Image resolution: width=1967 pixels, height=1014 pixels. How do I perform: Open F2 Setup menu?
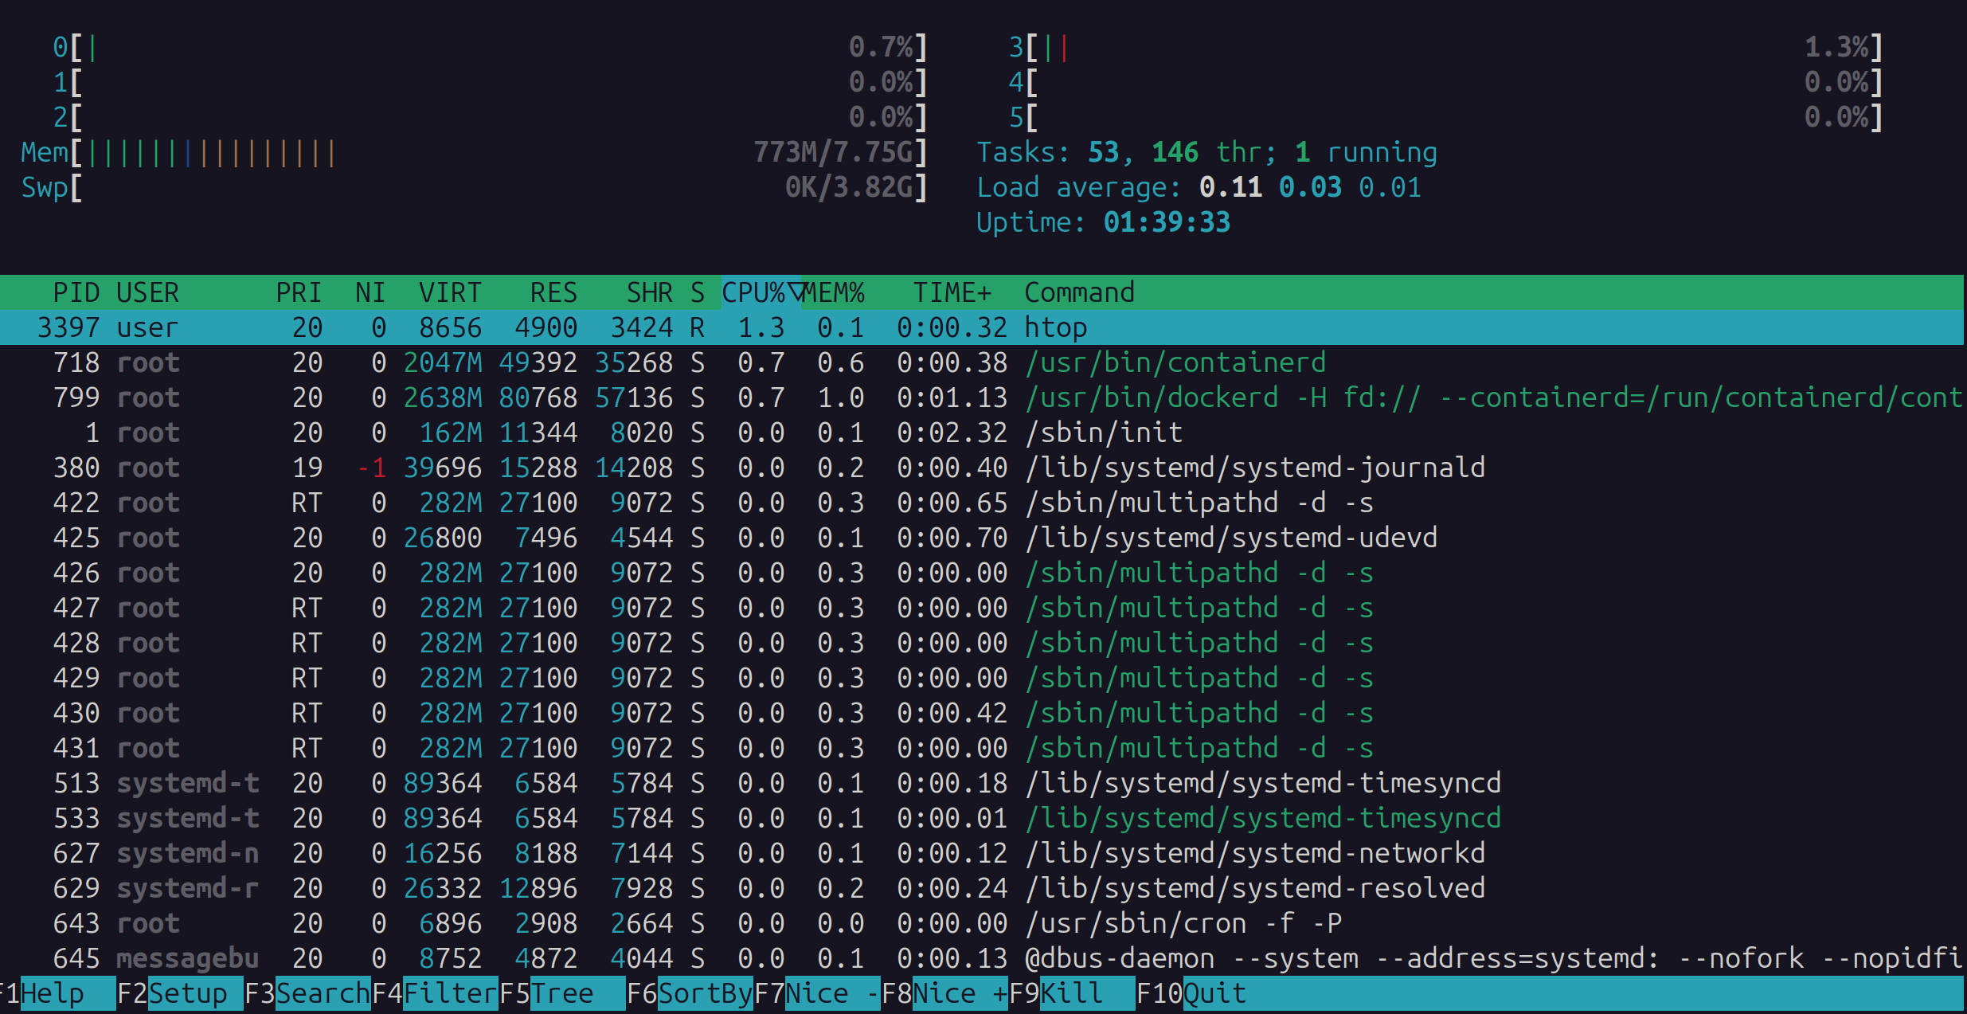[x=188, y=993]
